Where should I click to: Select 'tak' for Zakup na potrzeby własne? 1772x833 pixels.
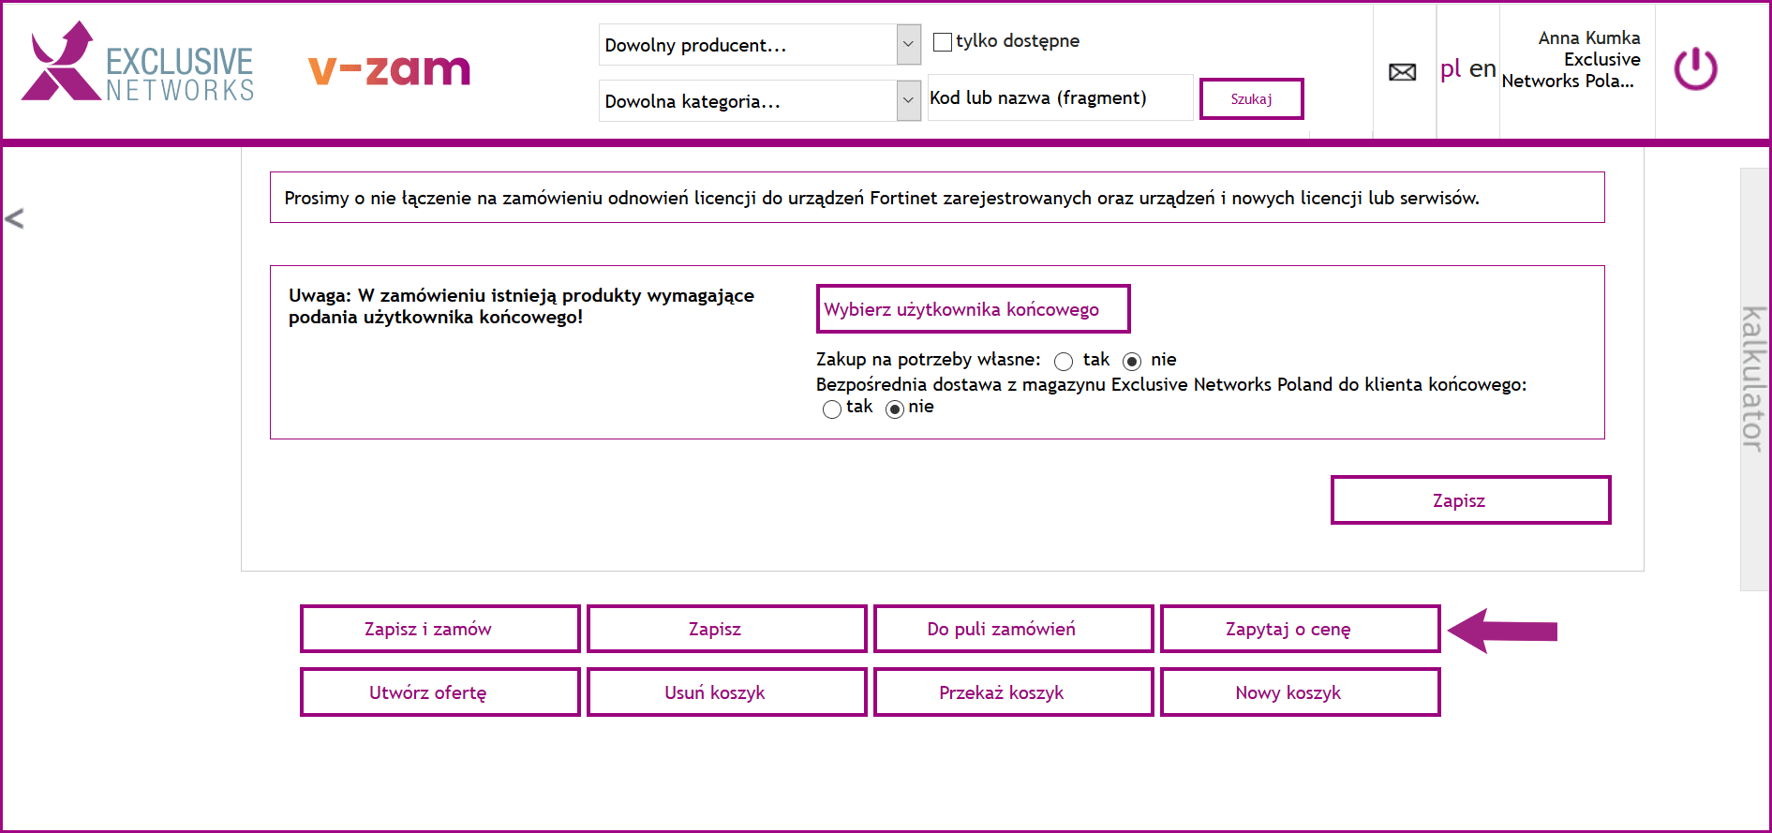pos(1064,362)
